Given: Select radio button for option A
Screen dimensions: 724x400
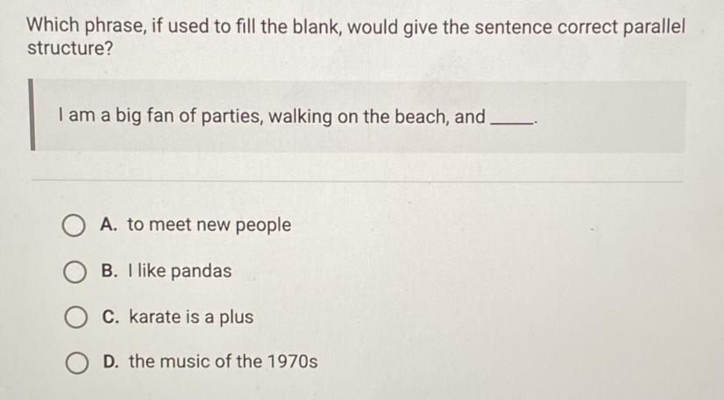Looking at the screenshot, I should (x=74, y=225).
